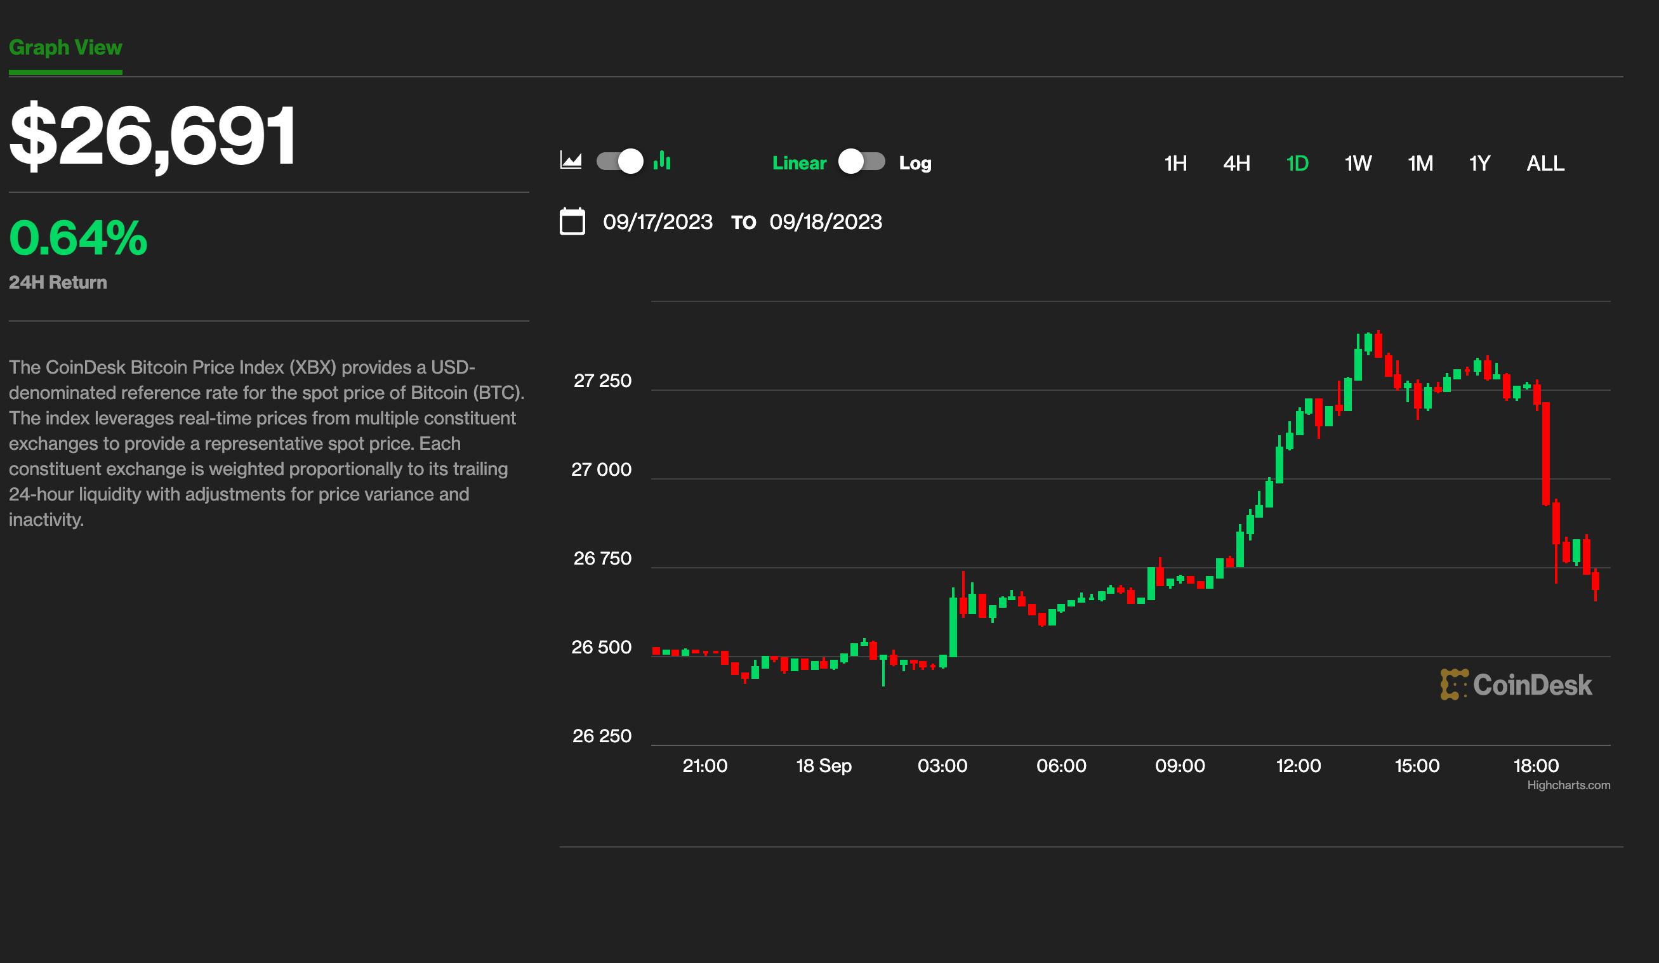Select the Log scale label

click(915, 163)
